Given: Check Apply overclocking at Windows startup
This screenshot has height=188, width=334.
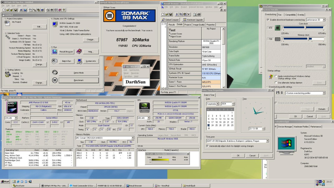Looking at the screenshot, I should pyautogui.click(x=276, y=76).
